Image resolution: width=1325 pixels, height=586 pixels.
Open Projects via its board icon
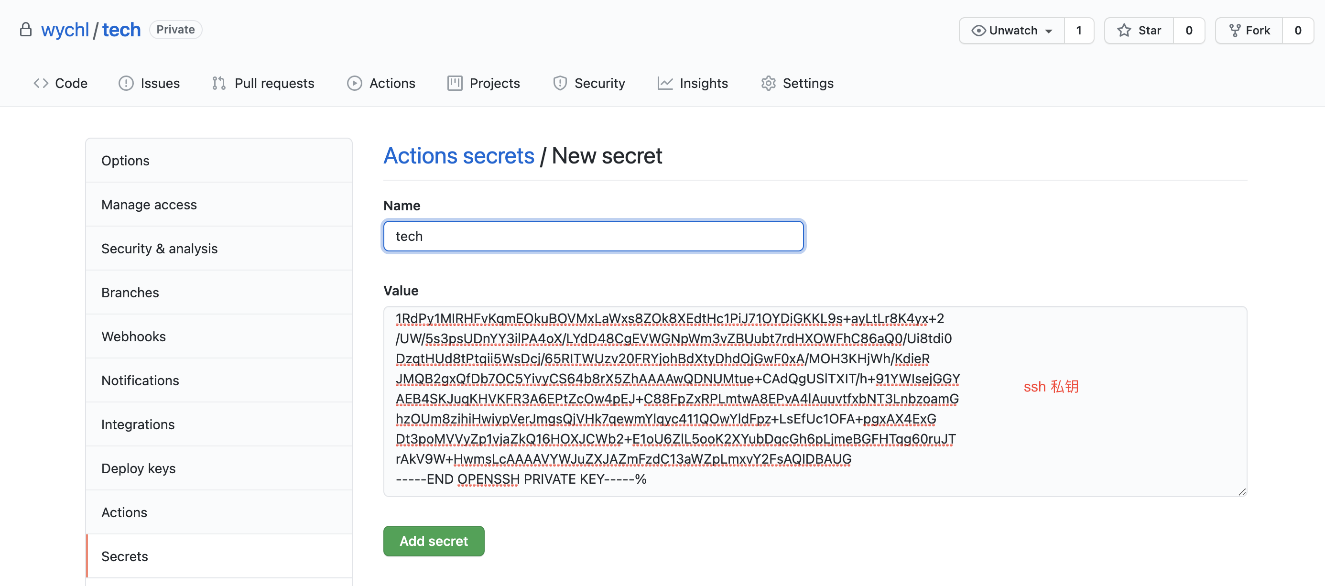pyautogui.click(x=455, y=83)
